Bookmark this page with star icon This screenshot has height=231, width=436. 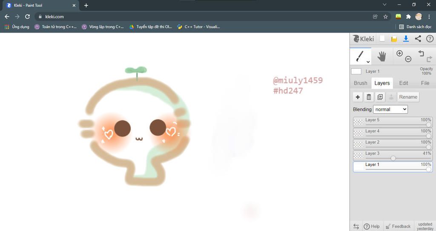point(385,17)
